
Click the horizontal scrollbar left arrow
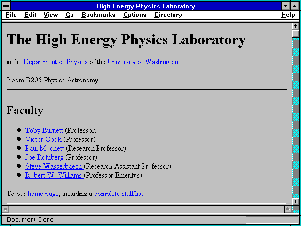[6, 209]
